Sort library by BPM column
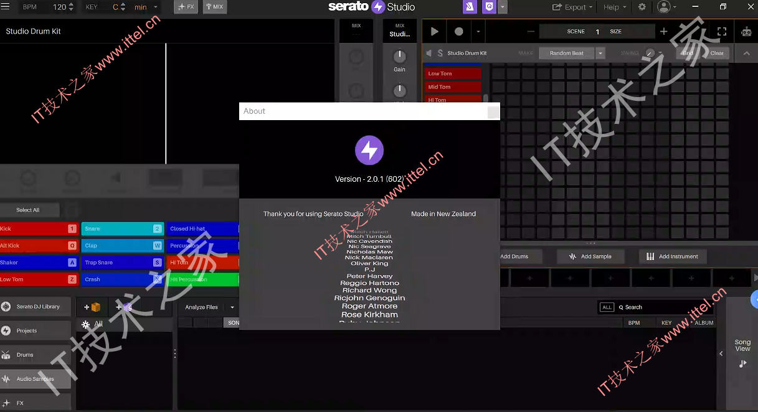 (634, 323)
